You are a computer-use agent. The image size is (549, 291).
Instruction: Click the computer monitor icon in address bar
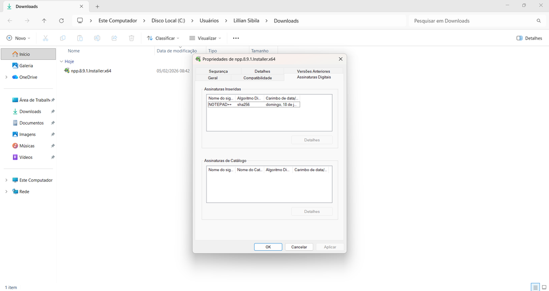coord(80,21)
